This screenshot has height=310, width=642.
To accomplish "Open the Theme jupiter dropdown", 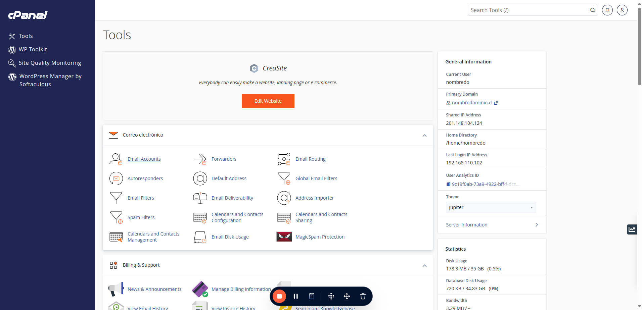I will (491, 207).
